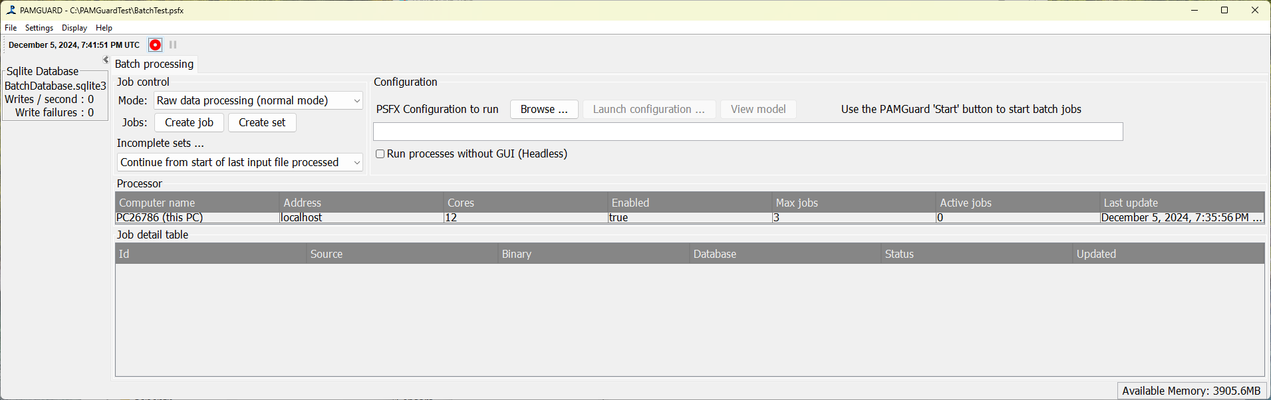Click the Computer name column header

[x=198, y=203]
